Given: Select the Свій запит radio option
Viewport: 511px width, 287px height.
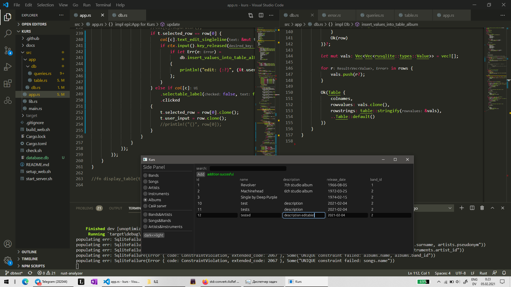Looking at the screenshot, I should click(x=155, y=206).
